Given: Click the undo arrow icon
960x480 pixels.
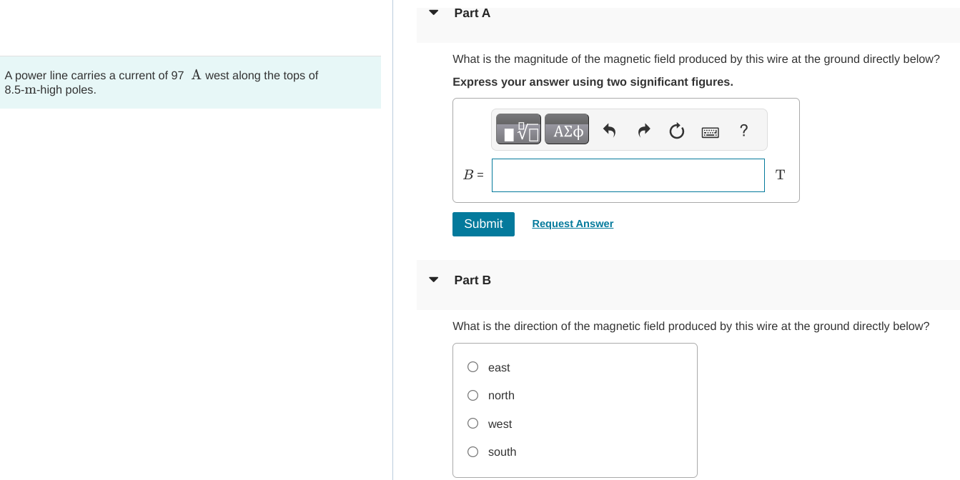Looking at the screenshot, I should click(609, 130).
